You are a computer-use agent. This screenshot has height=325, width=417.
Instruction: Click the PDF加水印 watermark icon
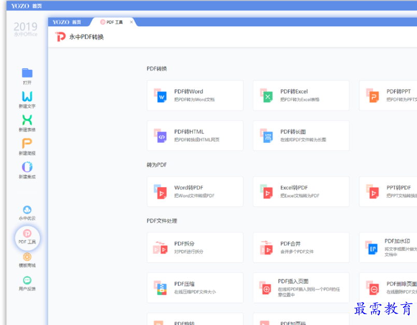(x=371, y=247)
